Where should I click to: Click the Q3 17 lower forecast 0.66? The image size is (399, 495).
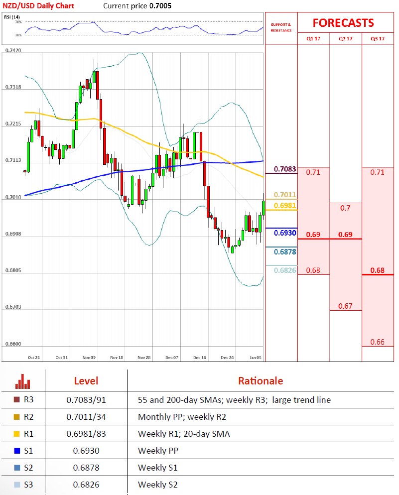[x=377, y=342]
